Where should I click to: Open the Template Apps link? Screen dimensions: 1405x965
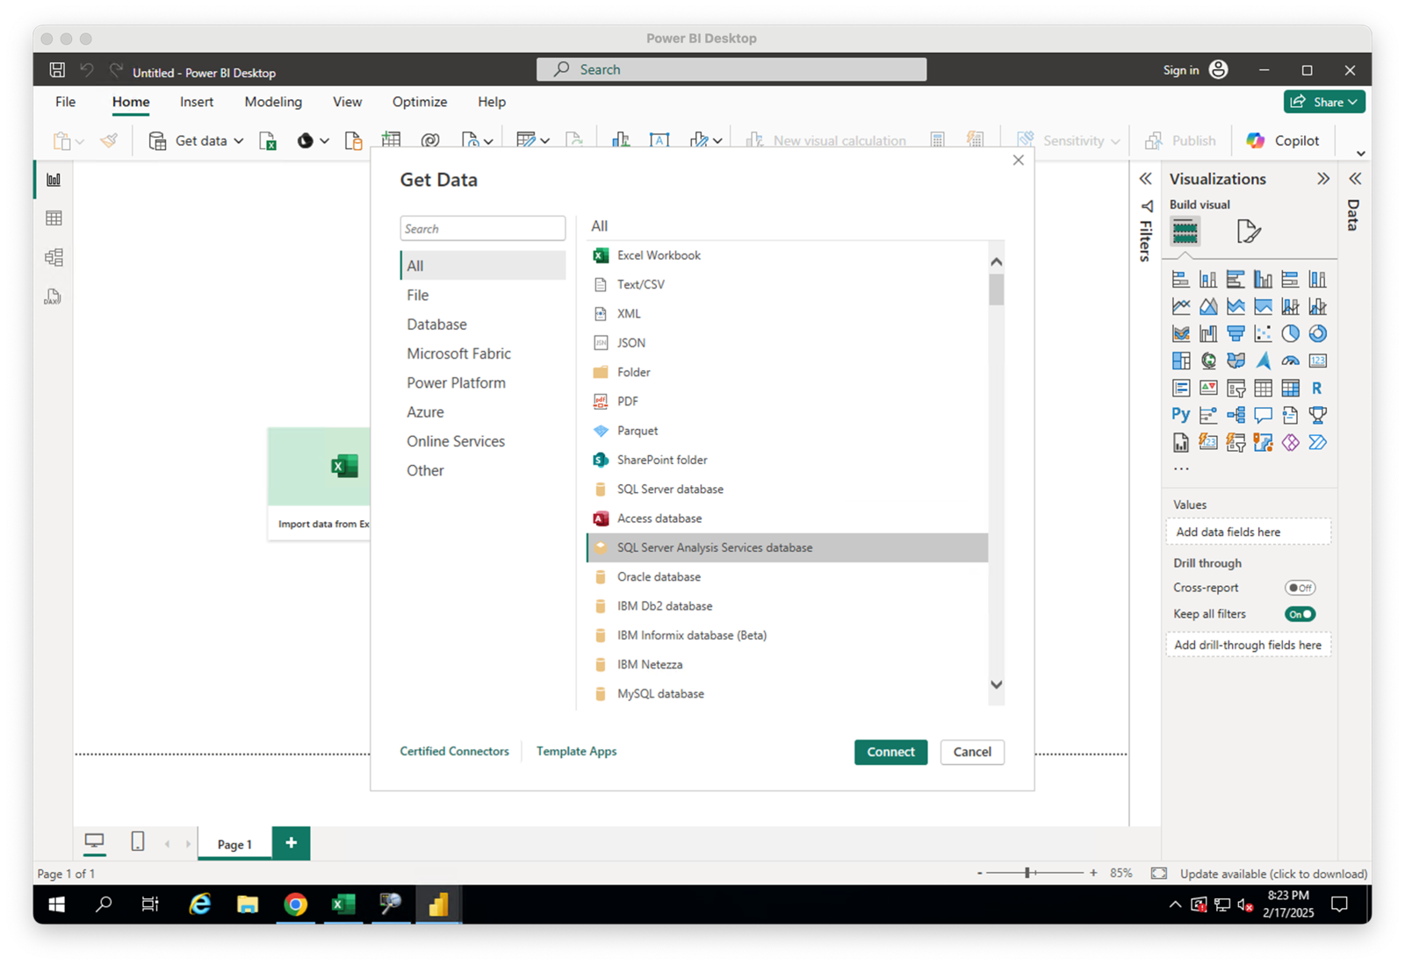click(x=576, y=751)
